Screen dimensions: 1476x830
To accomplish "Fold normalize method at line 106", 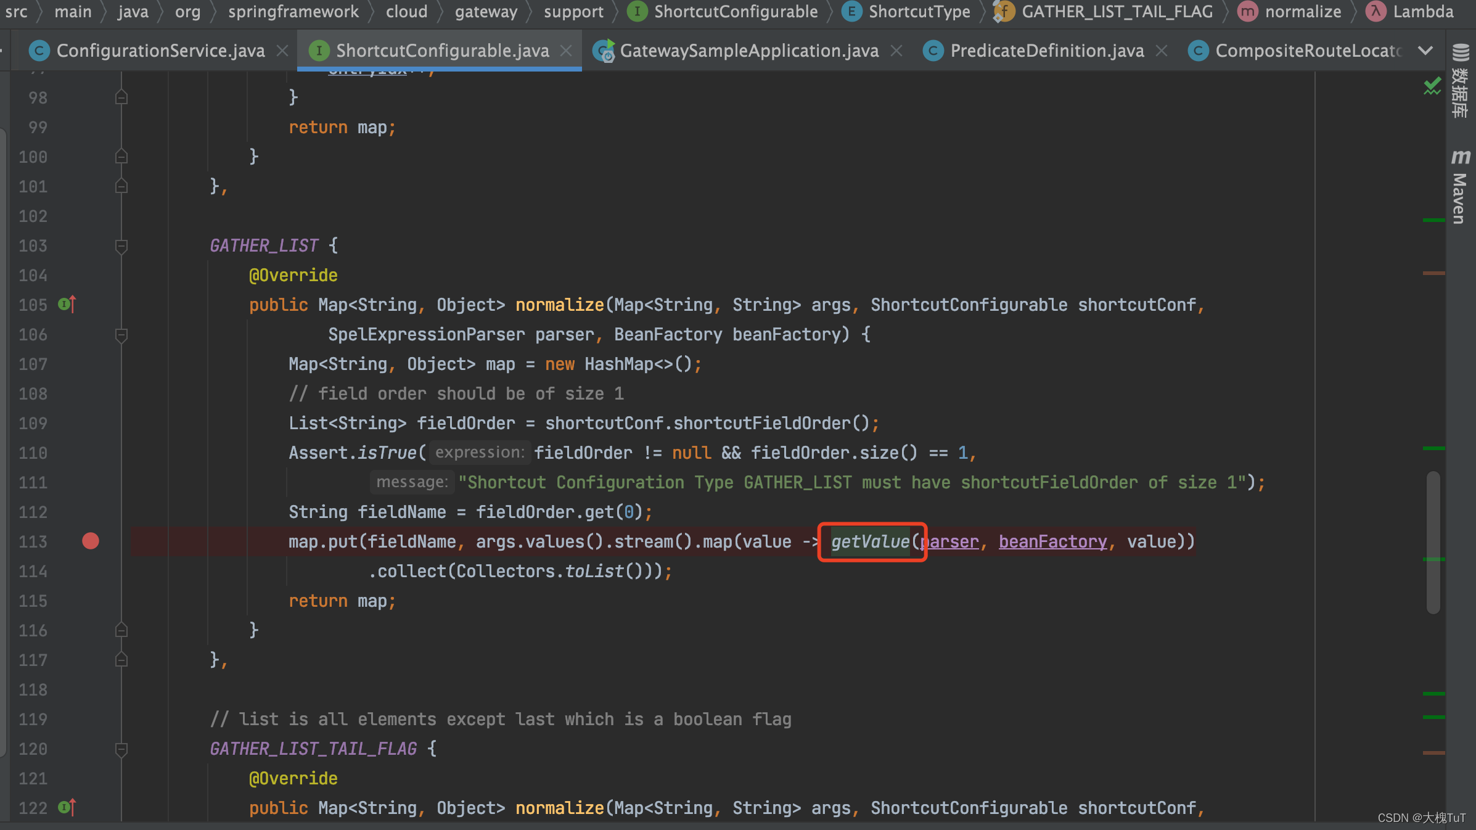I will [x=121, y=335].
